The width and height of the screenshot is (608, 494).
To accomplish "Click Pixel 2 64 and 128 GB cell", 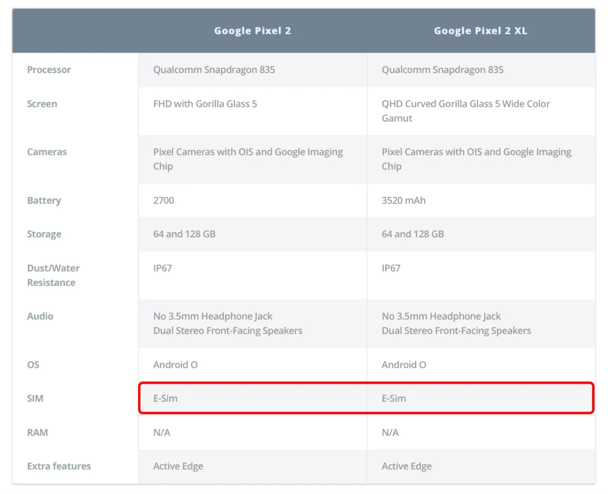I will tap(253, 234).
